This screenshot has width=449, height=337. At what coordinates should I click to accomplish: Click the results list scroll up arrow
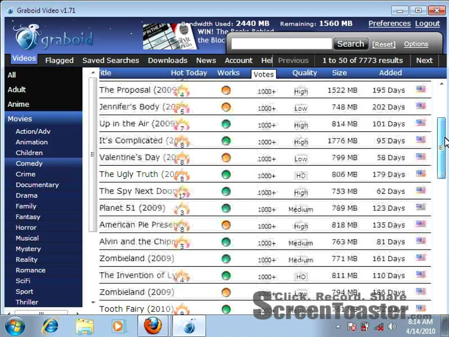441,84
